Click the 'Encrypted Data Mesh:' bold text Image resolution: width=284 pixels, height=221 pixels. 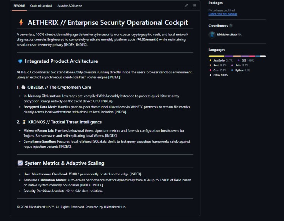click(40, 107)
